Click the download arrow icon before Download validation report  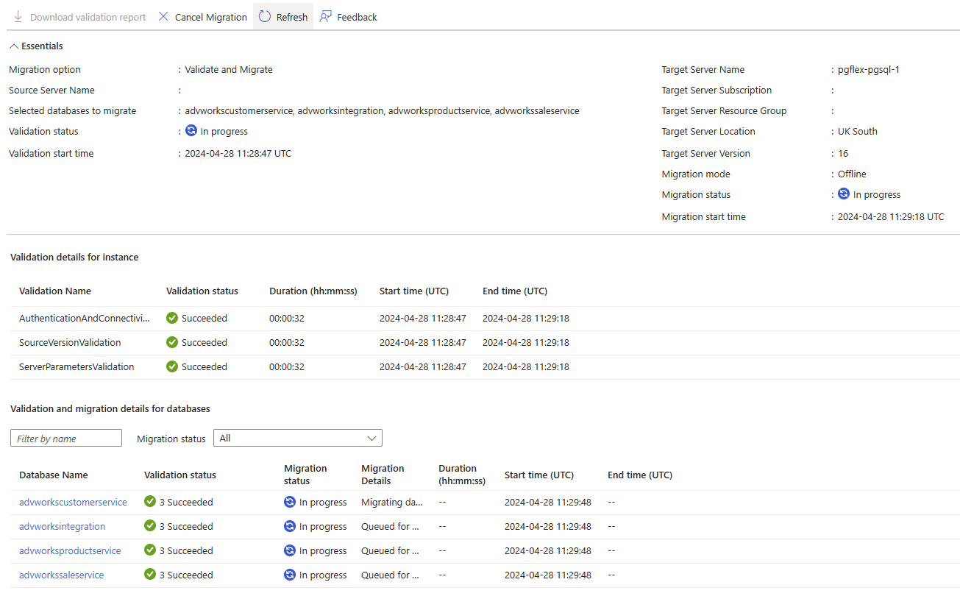tap(17, 16)
